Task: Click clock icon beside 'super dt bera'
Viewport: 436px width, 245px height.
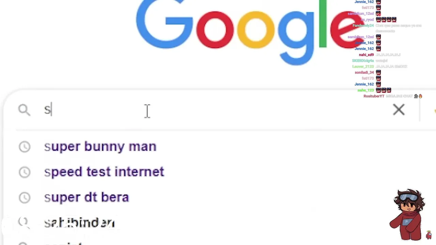Action: [25, 198]
